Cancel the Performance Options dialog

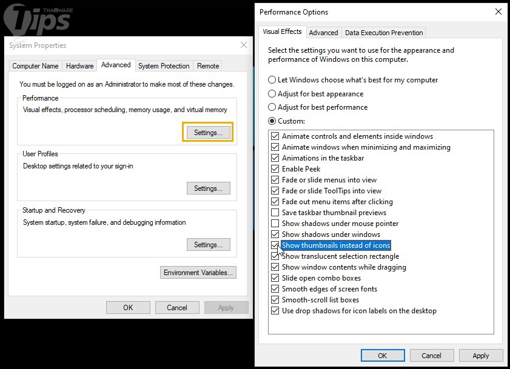pos(431,355)
